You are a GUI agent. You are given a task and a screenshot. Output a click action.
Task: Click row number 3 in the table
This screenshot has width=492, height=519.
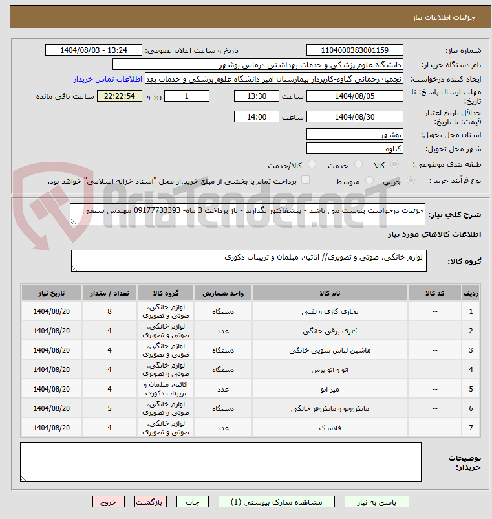pyautogui.click(x=471, y=350)
